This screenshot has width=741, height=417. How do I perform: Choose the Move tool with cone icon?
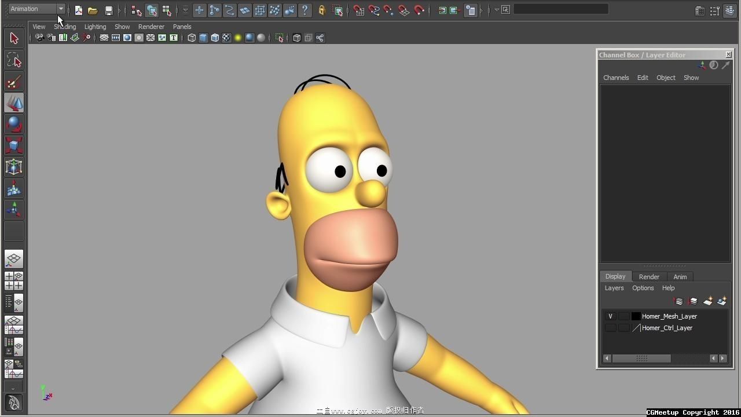tap(14, 103)
